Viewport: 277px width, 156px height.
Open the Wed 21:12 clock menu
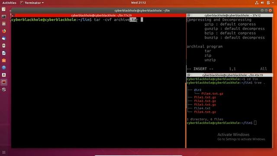pyautogui.click(x=138, y=3)
